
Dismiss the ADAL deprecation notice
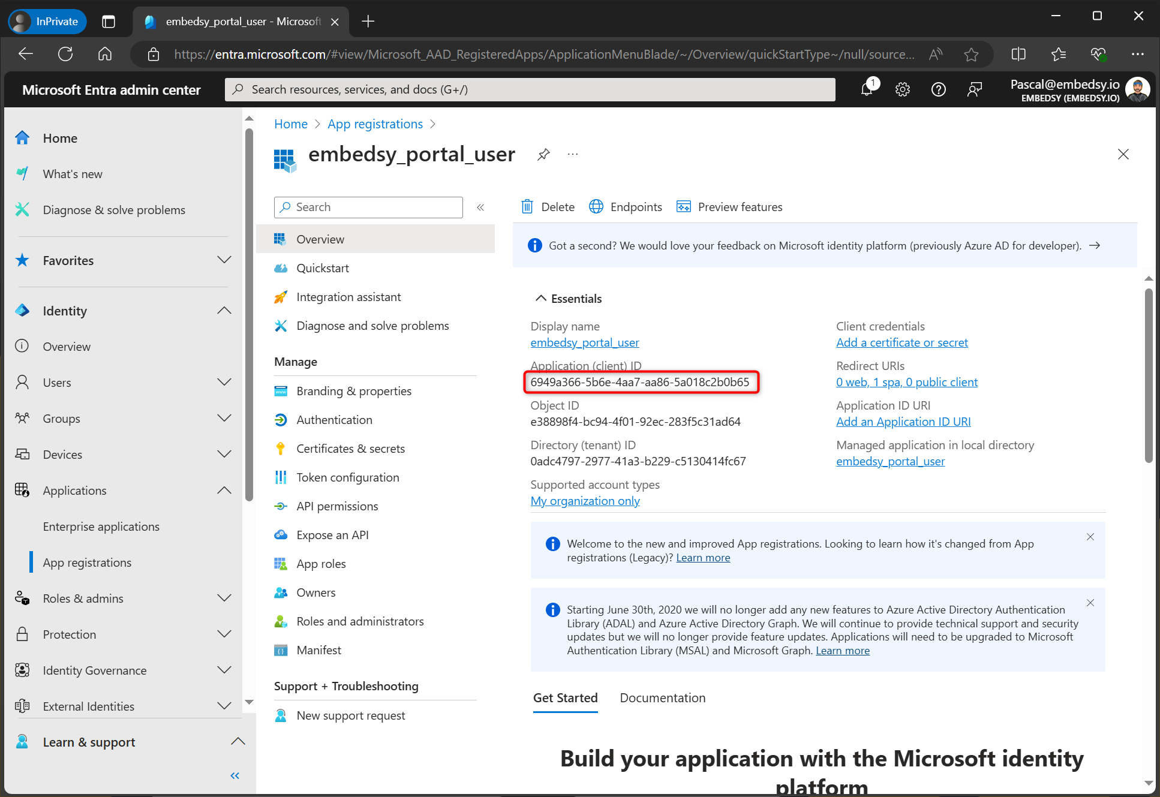pyautogui.click(x=1090, y=603)
